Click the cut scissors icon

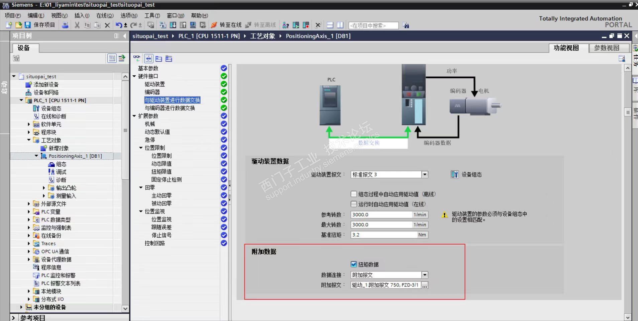77,25
